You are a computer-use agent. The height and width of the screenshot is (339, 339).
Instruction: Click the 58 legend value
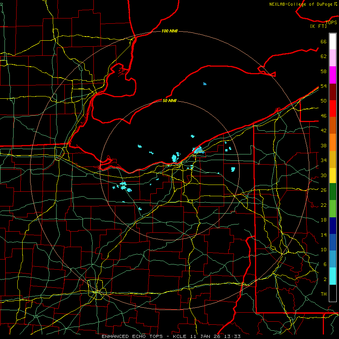[324, 71]
